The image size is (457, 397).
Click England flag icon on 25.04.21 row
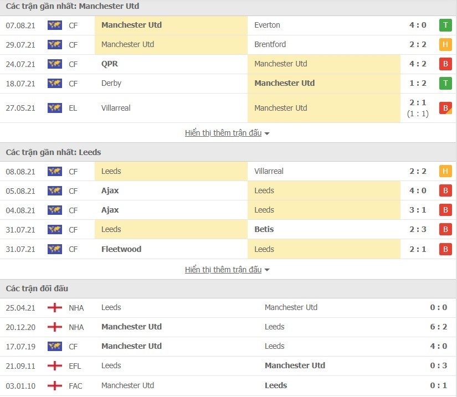(x=55, y=308)
